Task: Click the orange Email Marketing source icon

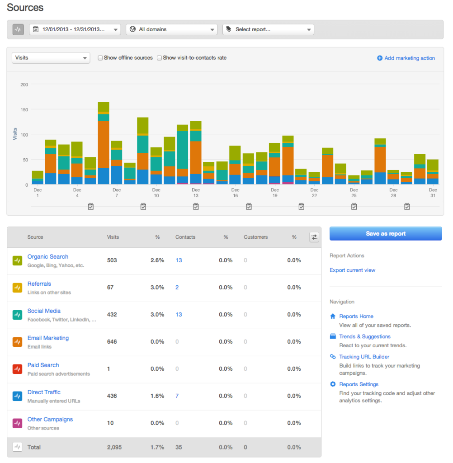Action: [17, 342]
